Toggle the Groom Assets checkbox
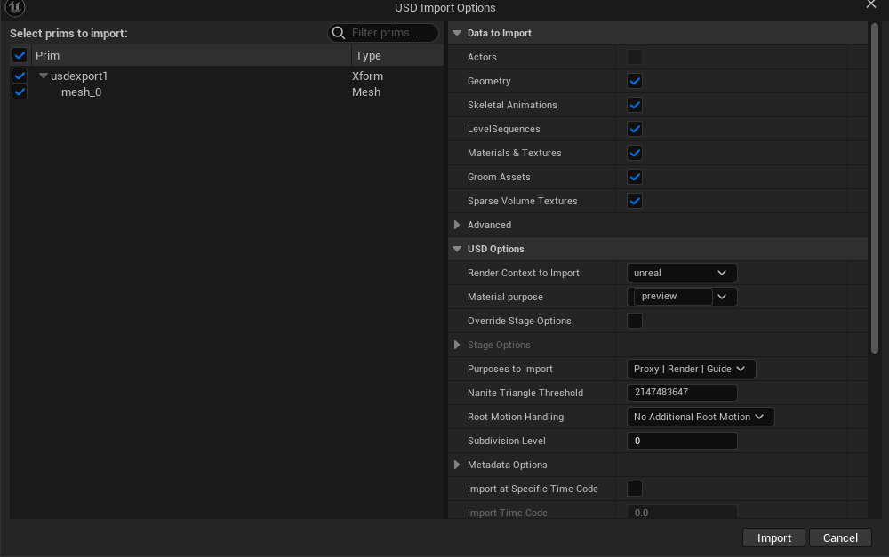 pyautogui.click(x=635, y=177)
